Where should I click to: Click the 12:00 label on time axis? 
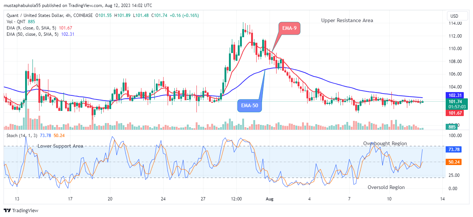point(236,199)
